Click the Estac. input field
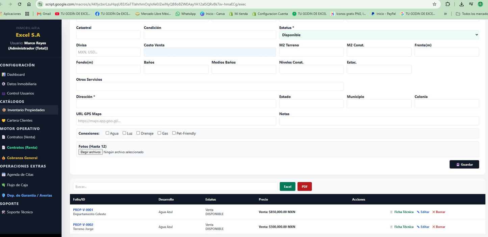This screenshot has height=237, width=488. coord(379,69)
